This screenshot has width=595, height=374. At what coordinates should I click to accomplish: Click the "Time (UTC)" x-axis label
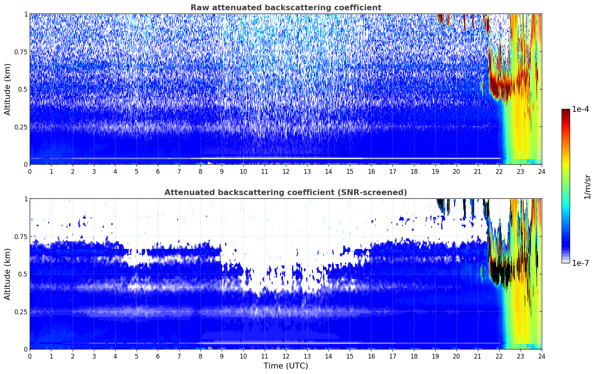[x=286, y=366]
